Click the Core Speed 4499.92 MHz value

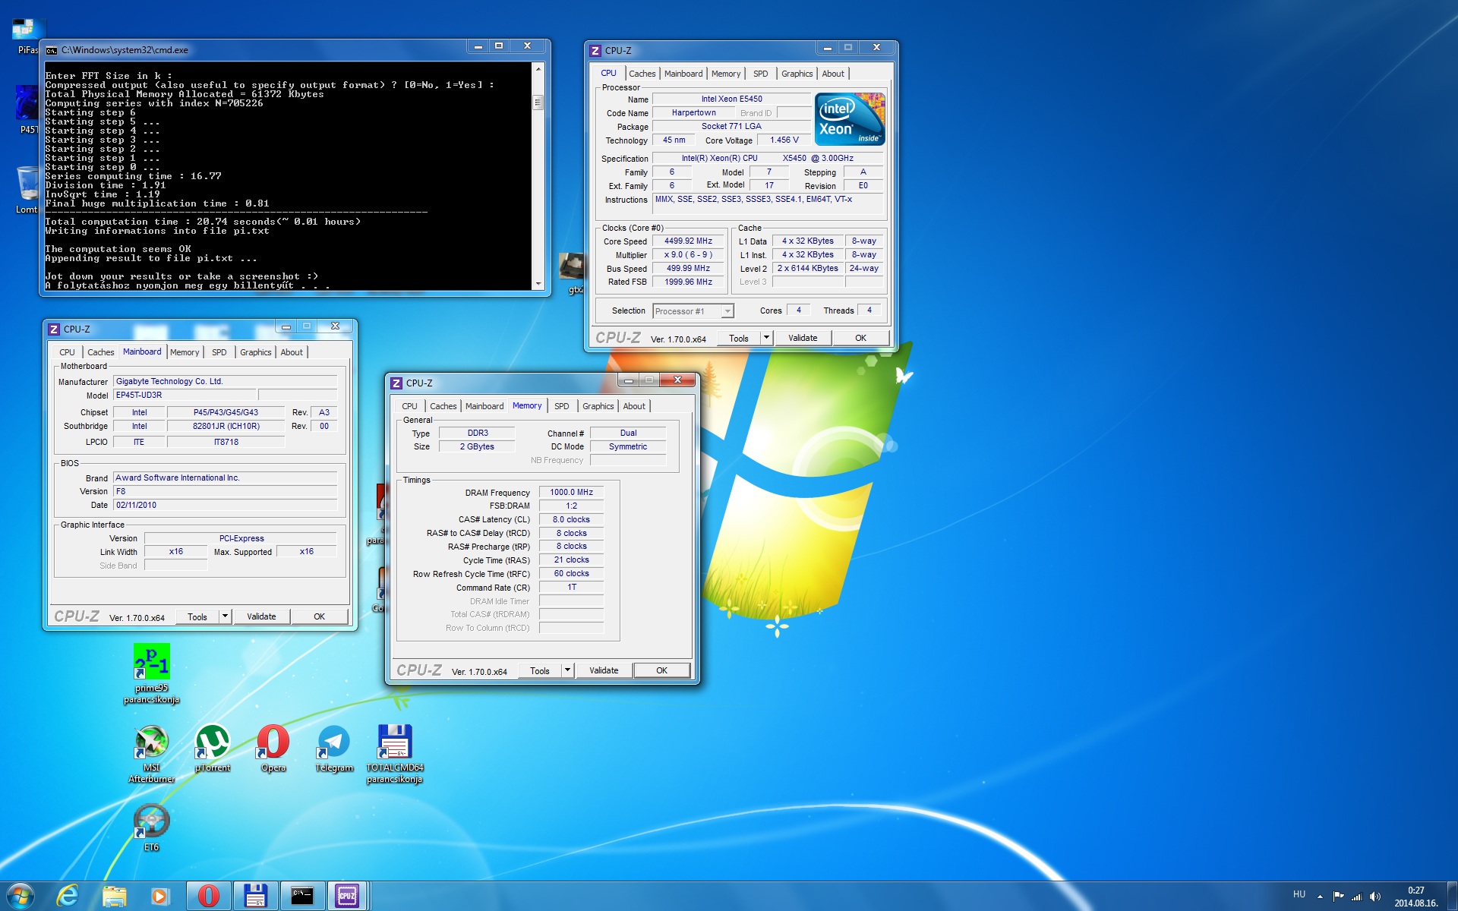(688, 241)
